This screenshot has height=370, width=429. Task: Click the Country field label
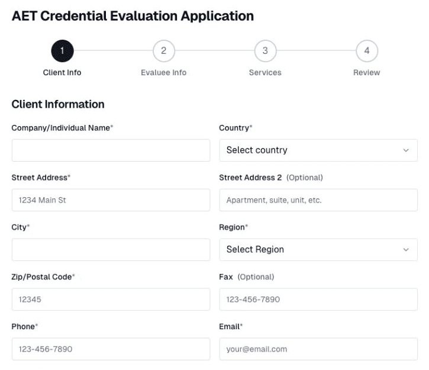236,128
